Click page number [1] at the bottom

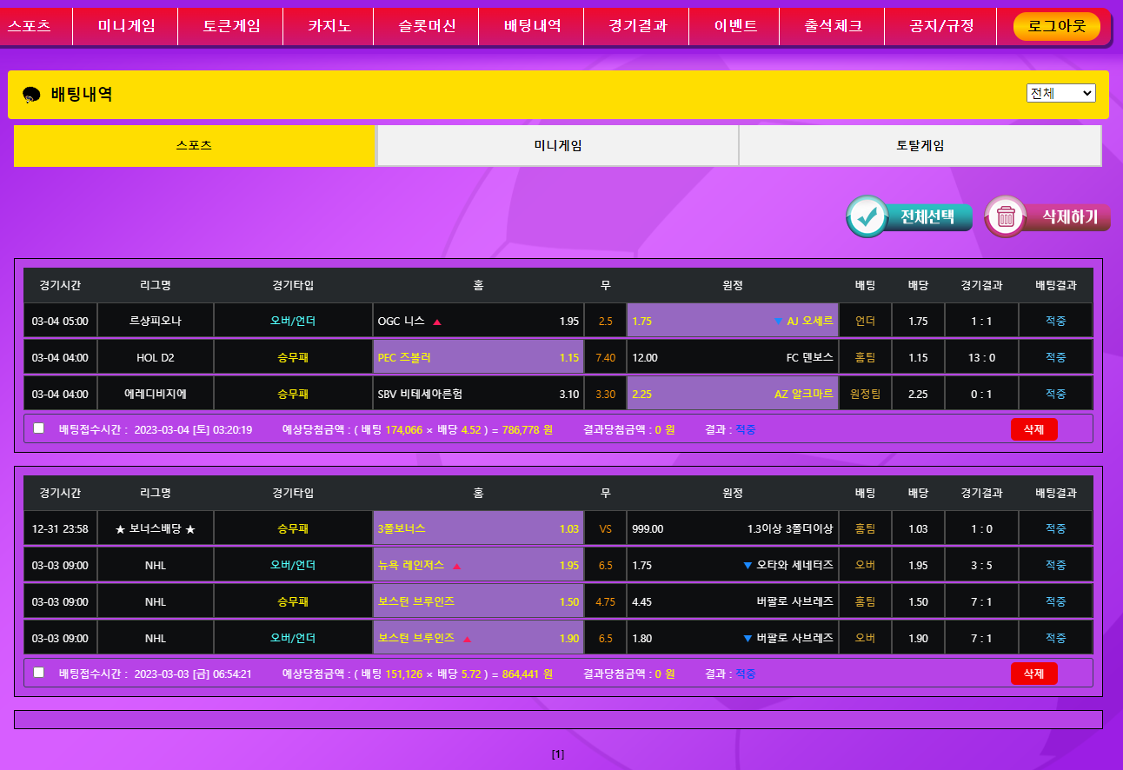pos(558,754)
